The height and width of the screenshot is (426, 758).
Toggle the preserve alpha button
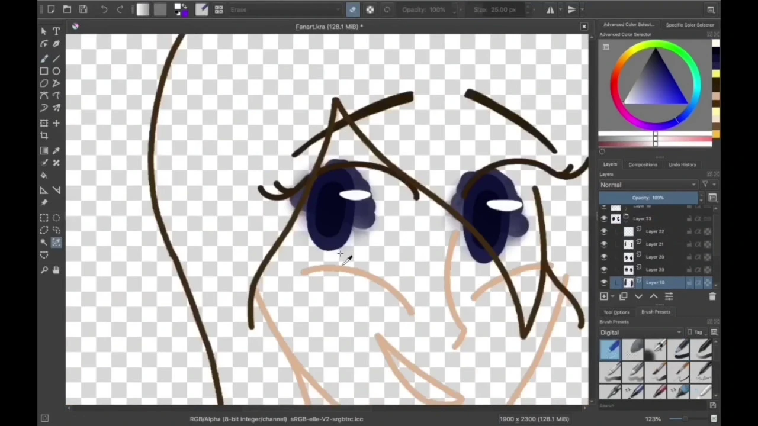tap(370, 9)
